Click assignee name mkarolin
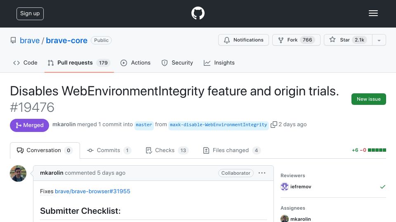 coord(301,219)
